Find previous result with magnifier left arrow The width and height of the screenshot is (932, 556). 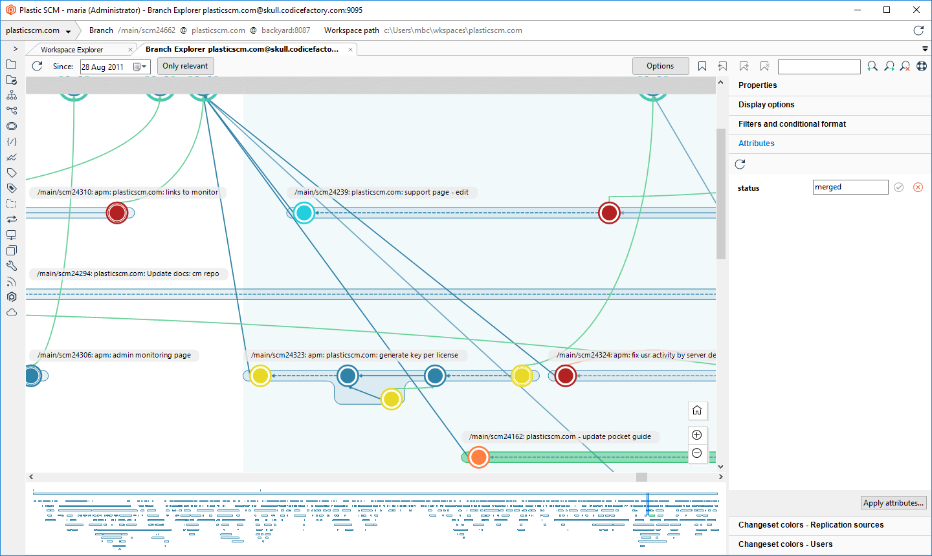872,66
